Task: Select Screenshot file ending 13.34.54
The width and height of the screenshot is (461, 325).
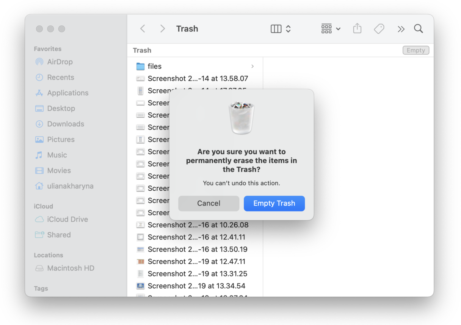Action: [x=196, y=286]
